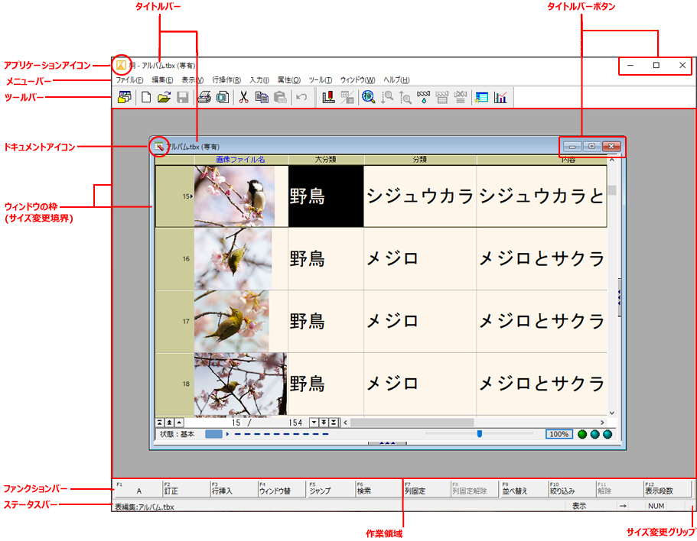This screenshot has height=541, width=697.
Task: Click the Print icon in toolbar
Action: (204, 98)
